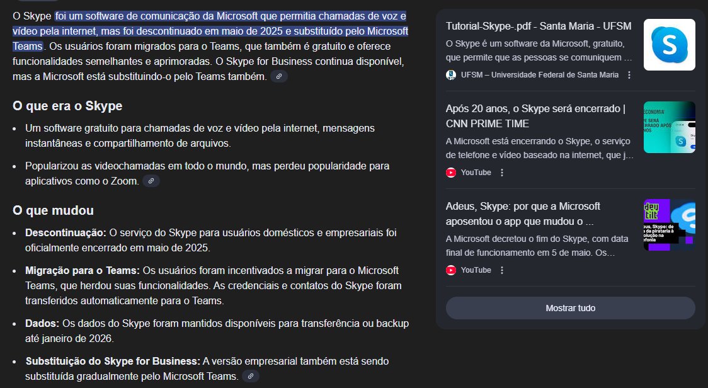The height and width of the screenshot is (388, 708).
Task: Click UFSM – Universidade Federal de Santa Maria label
Action: (540, 75)
